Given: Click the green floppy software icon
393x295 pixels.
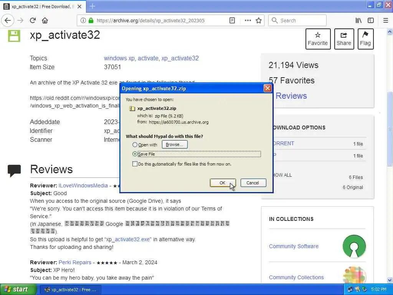Looking at the screenshot, I should pyautogui.click(x=14, y=36).
